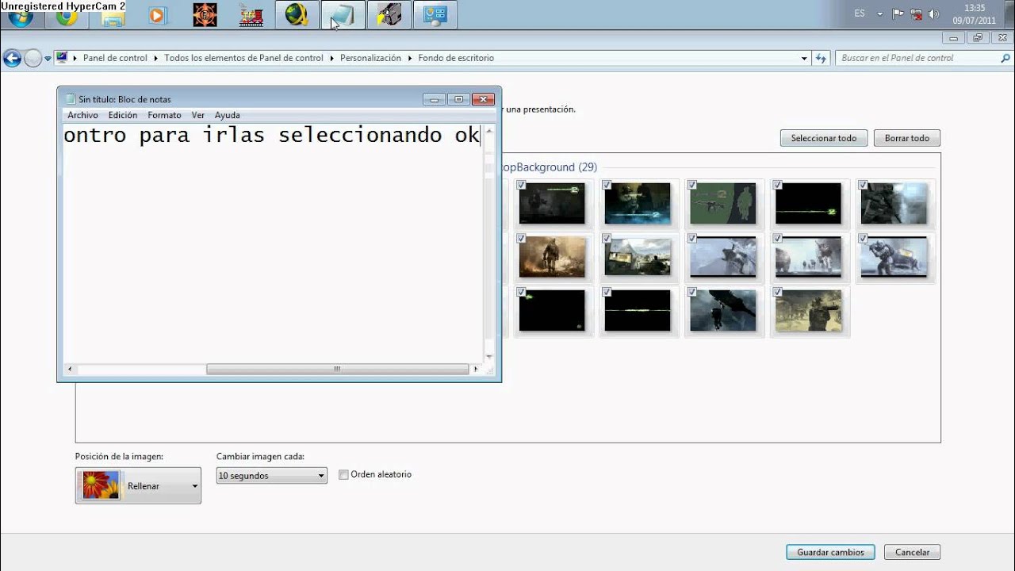1015x571 pixels.
Task: Click the search magnifier icon
Action: click(1005, 58)
